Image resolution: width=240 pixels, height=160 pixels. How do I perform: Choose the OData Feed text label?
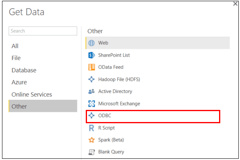pyautogui.click(x=111, y=67)
